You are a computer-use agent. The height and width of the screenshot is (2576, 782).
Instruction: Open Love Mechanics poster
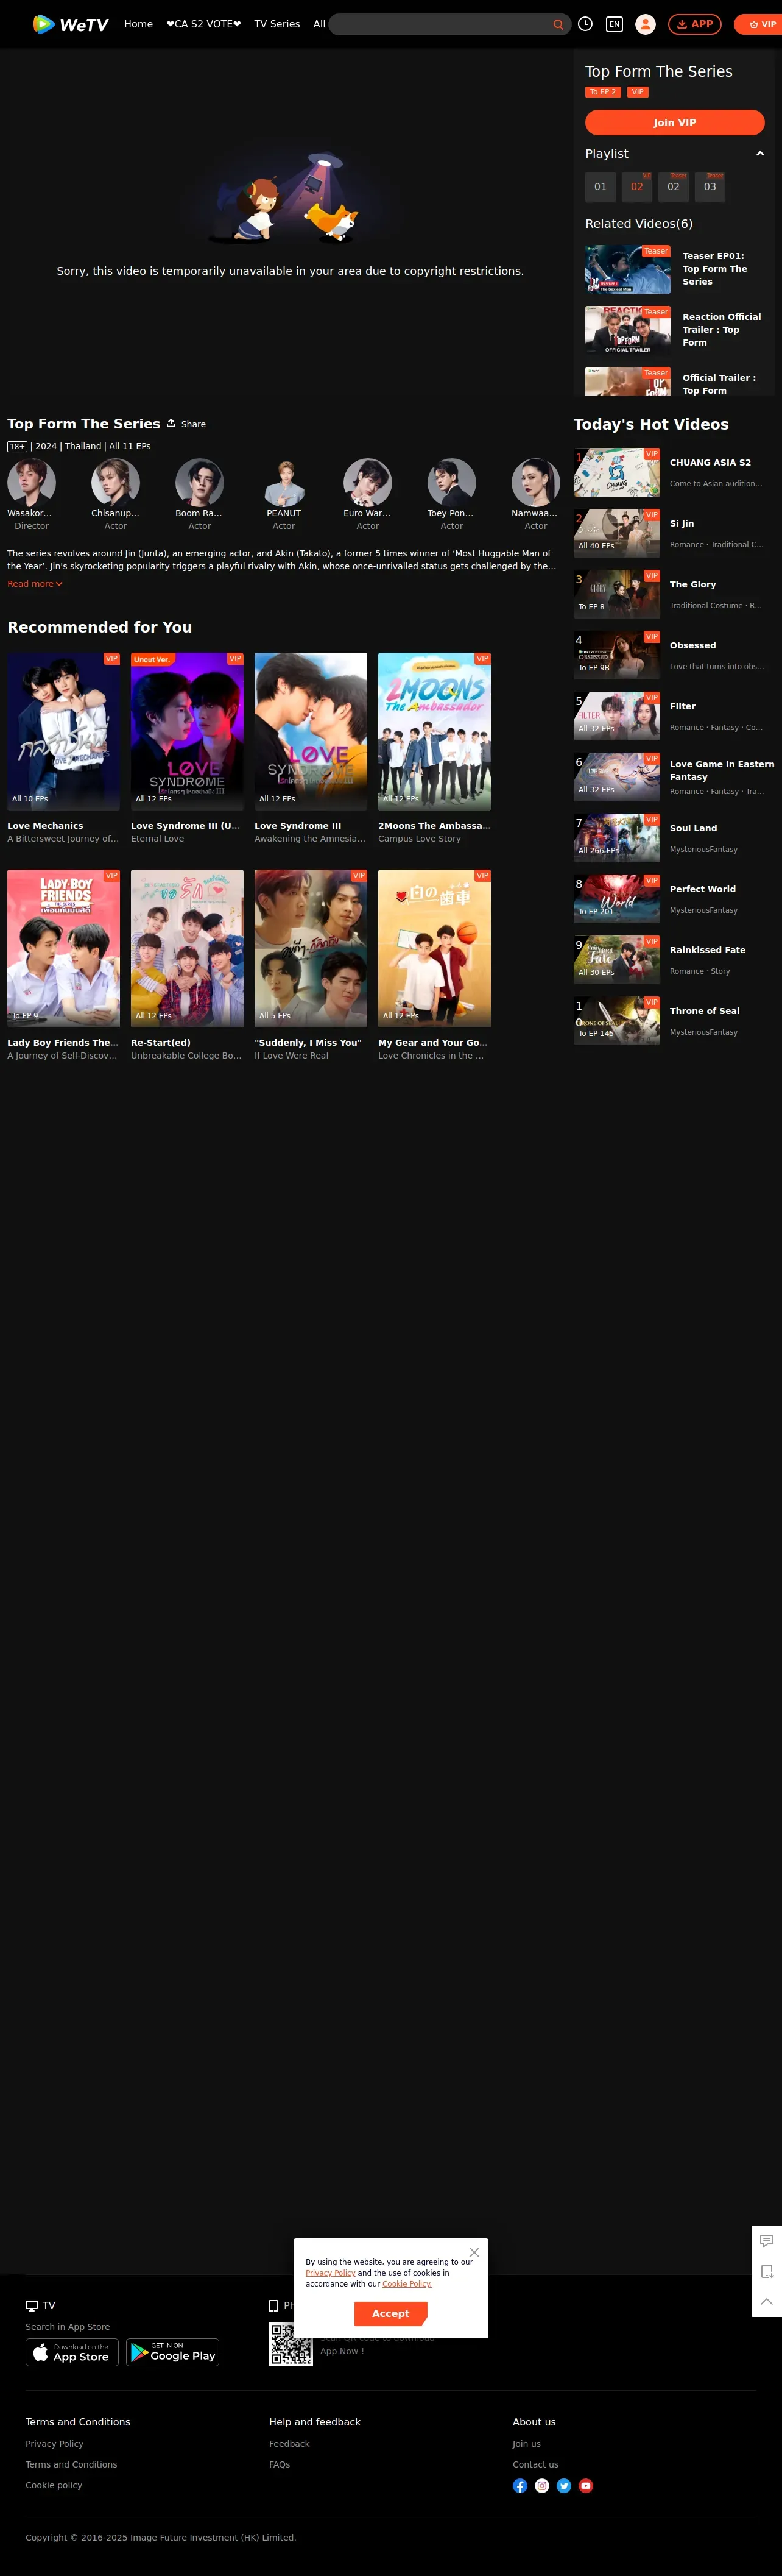point(63,731)
